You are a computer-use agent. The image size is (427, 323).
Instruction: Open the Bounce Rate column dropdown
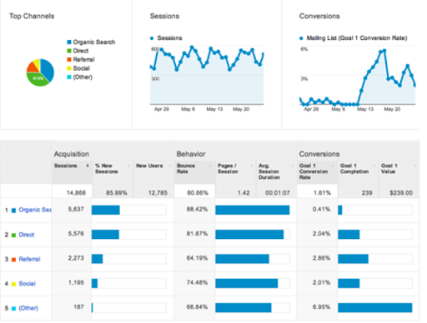click(211, 166)
